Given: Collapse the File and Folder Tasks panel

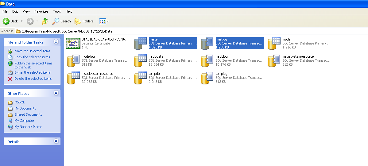Looking at the screenshot, I should (x=56, y=42).
